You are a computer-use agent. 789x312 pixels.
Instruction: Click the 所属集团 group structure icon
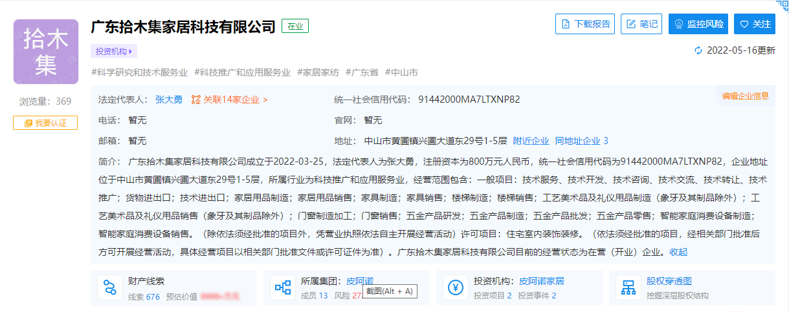[283, 287]
